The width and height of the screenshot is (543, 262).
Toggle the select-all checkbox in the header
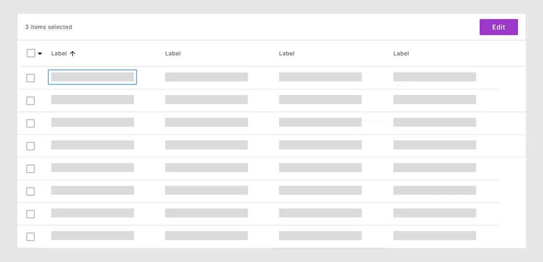[x=31, y=53]
